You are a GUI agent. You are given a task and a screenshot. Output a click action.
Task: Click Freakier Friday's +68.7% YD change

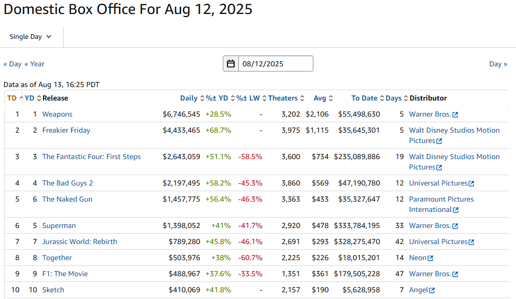[x=218, y=131]
